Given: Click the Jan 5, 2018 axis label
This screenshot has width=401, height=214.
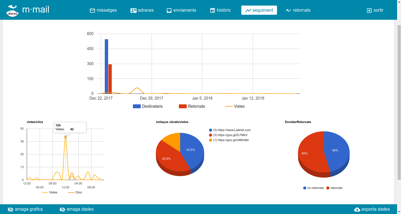Looking at the screenshot, I should tap(202, 98).
